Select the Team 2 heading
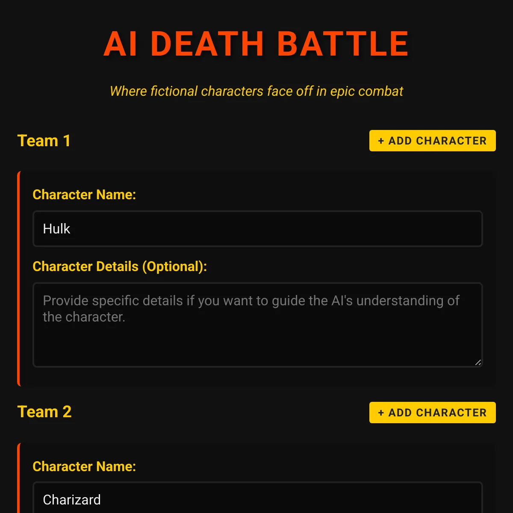Screen dimensions: 513x513 pos(44,412)
